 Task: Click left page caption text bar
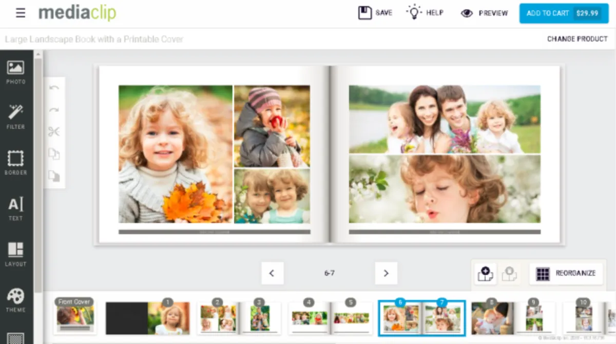pos(215,232)
